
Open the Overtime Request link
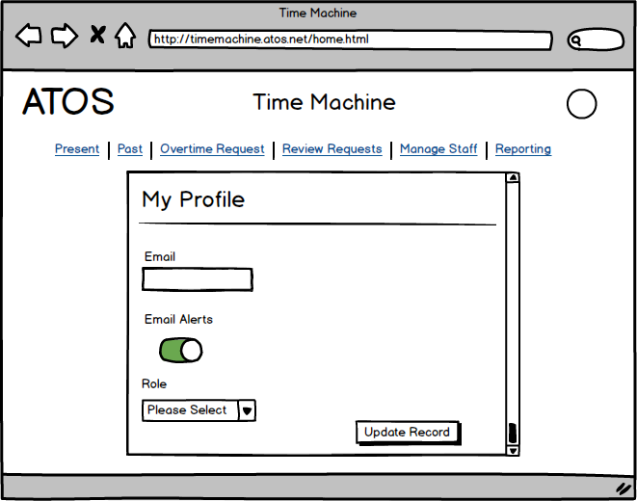[x=212, y=149]
